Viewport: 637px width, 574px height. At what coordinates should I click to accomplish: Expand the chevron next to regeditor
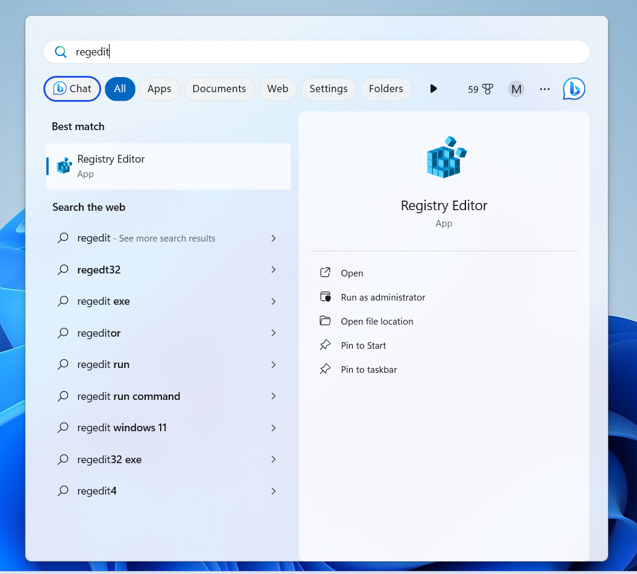point(273,333)
